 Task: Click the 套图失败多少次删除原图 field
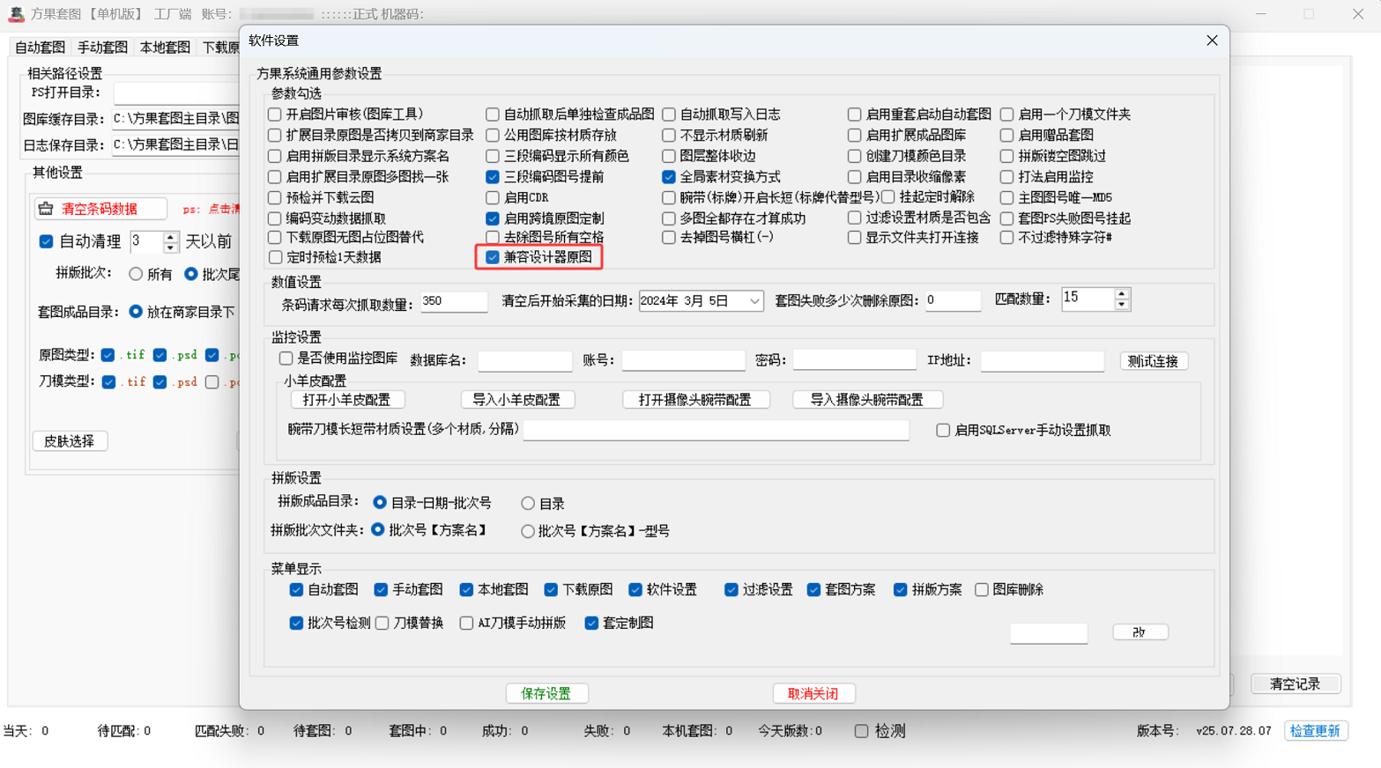coord(953,300)
